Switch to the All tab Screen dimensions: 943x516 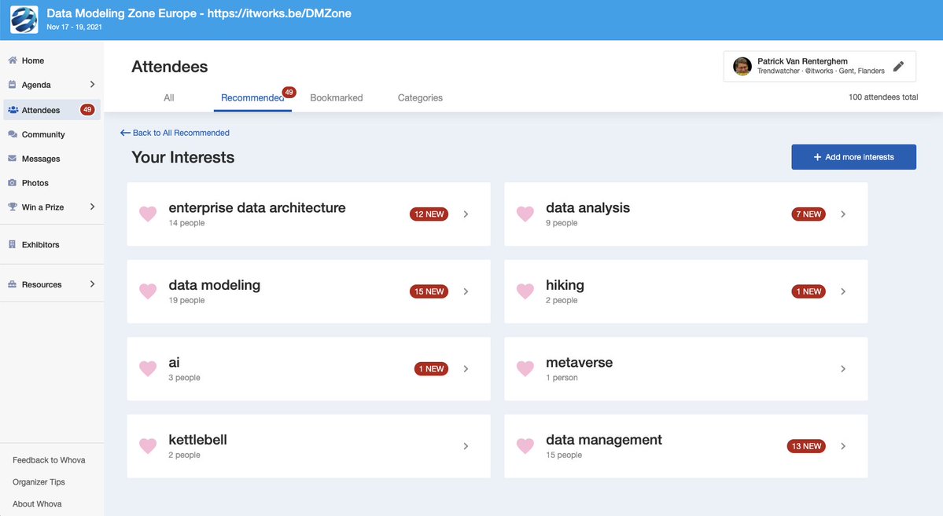click(x=169, y=98)
